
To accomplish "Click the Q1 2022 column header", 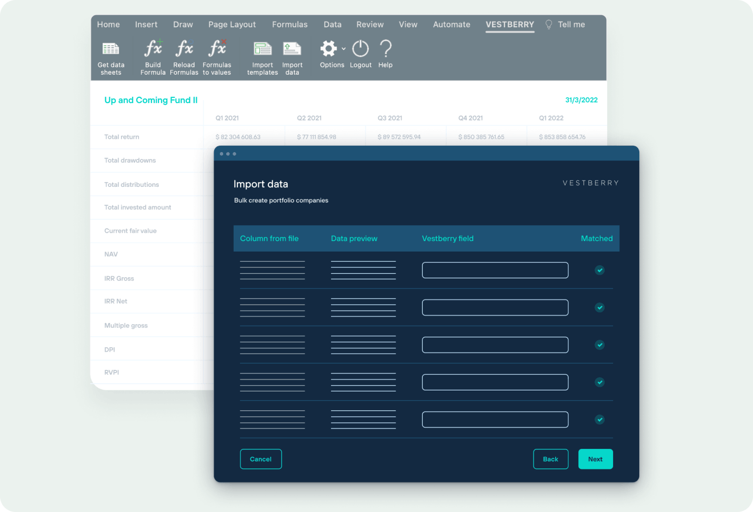I will [551, 118].
